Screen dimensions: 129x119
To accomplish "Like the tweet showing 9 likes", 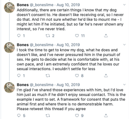I will pyautogui.click(x=77, y=115).
